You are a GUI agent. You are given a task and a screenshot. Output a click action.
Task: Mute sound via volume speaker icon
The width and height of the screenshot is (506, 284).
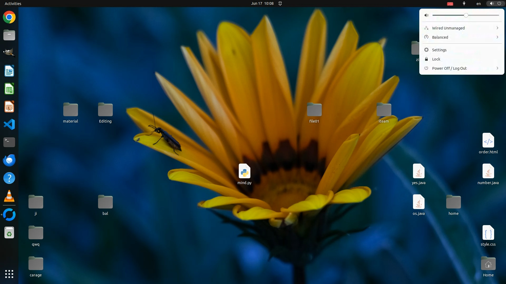(x=426, y=15)
